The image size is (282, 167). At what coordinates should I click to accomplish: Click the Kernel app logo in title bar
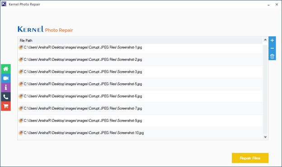(4, 4)
